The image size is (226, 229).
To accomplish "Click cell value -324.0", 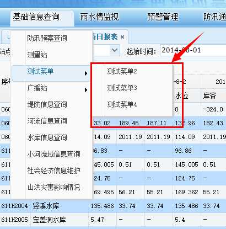I will point(213,109).
